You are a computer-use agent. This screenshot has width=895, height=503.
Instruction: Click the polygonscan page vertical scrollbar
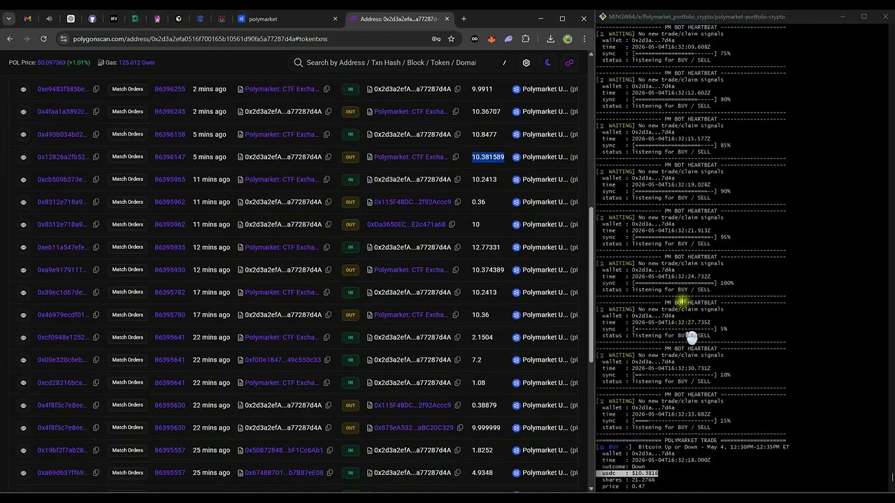(591, 284)
